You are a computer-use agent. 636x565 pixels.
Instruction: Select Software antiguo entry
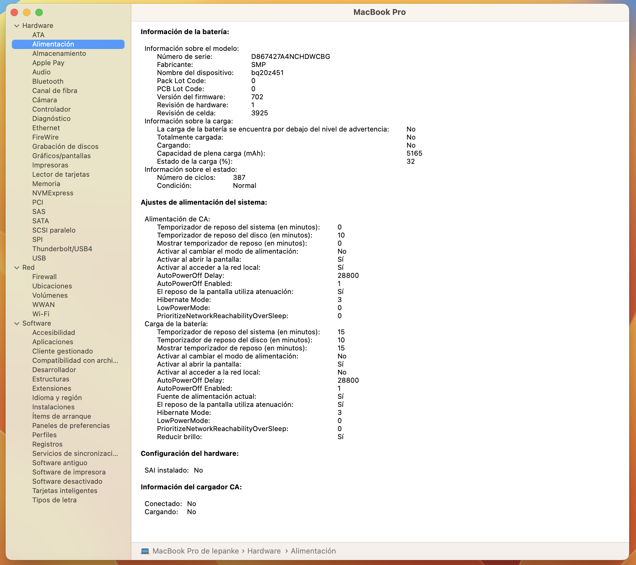[x=60, y=463]
